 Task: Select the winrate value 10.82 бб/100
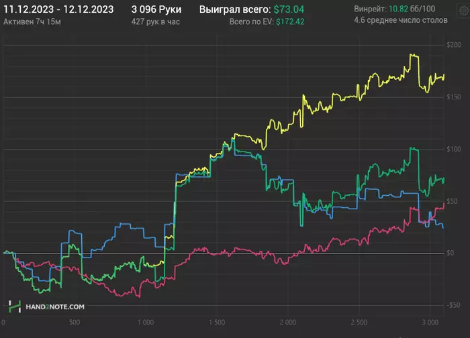click(x=412, y=9)
